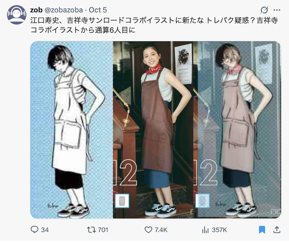
Task: Toggle the blue bookmark icon
Action: 262,230
